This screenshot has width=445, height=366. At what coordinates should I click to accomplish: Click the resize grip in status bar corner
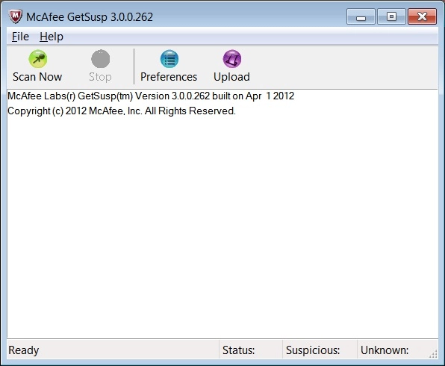[x=433, y=354]
